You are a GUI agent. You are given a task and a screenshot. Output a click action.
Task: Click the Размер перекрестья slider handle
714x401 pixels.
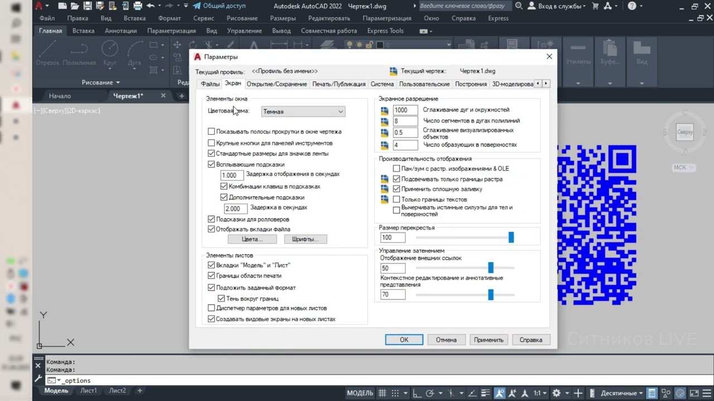point(511,237)
